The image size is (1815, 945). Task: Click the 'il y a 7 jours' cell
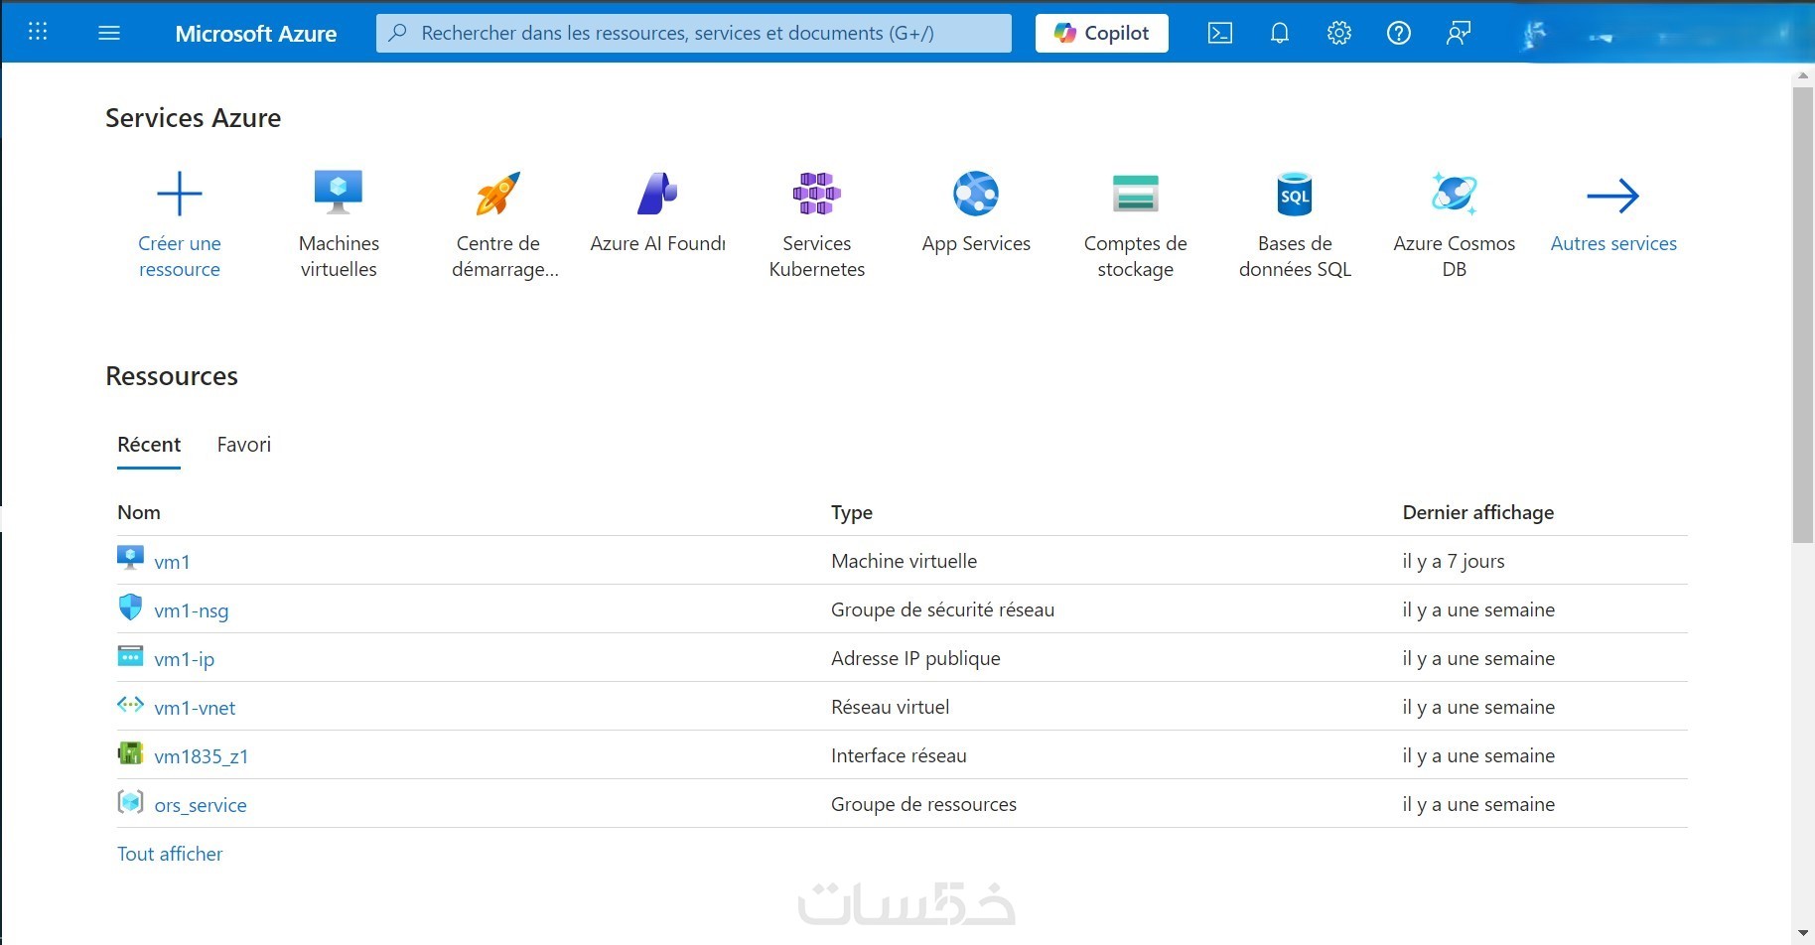pyautogui.click(x=1454, y=561)
